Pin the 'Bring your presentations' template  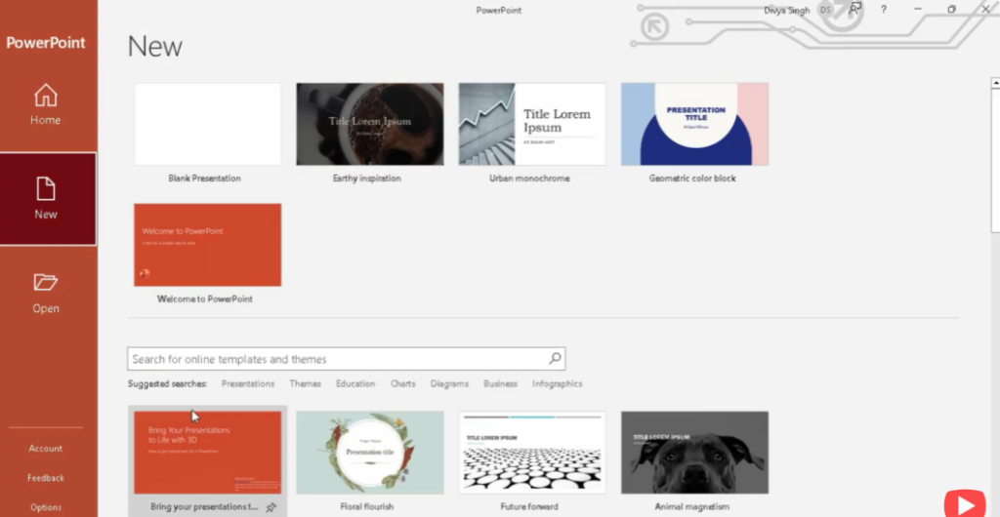pos(271,507)
